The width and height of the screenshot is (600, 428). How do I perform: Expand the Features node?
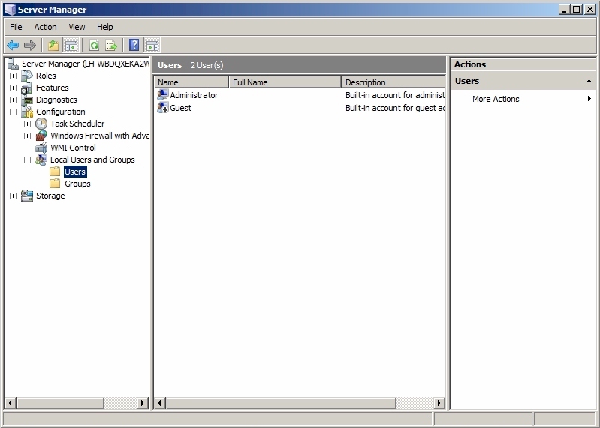13,88
